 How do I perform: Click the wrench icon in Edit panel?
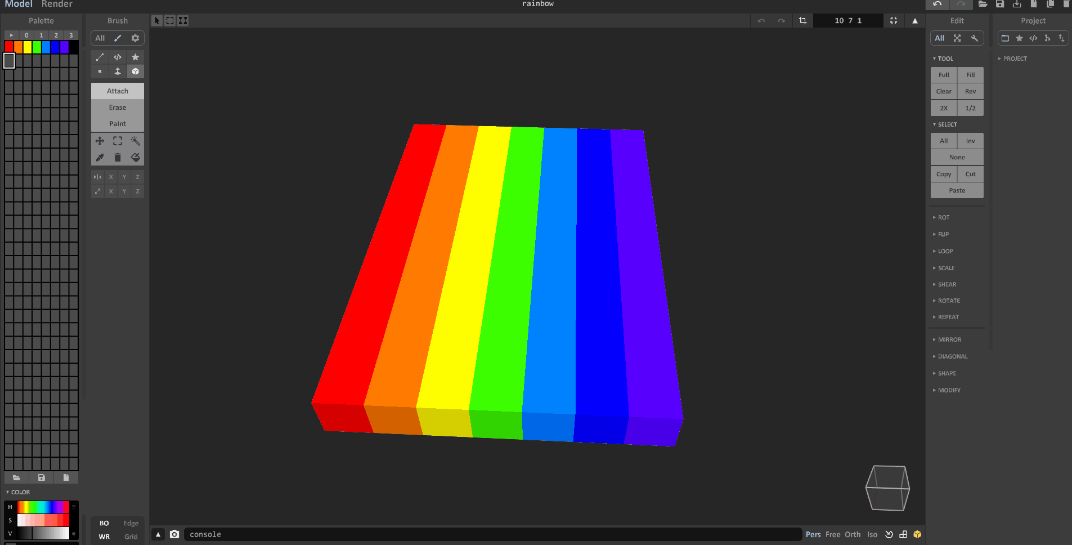click(974, 38)
